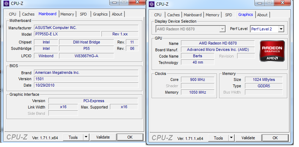
Task: Open the Caches tab in left window
Action: (x=28, y=14)
